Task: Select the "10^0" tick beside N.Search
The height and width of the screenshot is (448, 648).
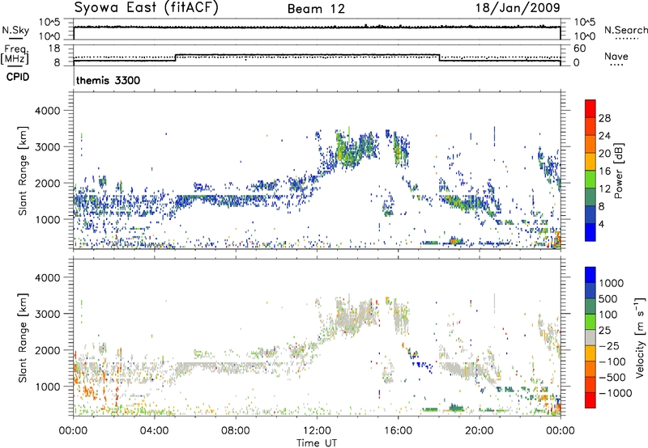Action: [x=584, y=36]
